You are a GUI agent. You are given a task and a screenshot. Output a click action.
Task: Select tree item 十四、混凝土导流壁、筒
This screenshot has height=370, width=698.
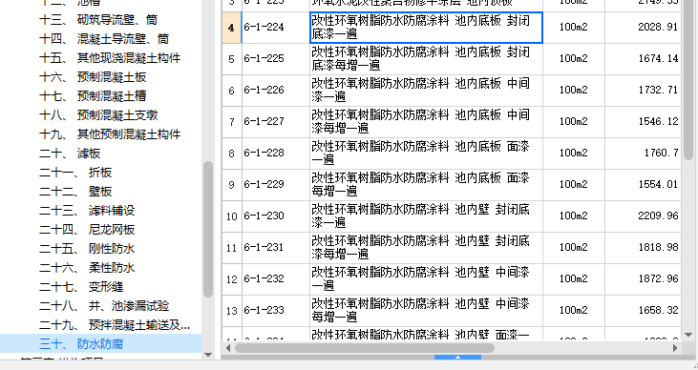point(104,39)
